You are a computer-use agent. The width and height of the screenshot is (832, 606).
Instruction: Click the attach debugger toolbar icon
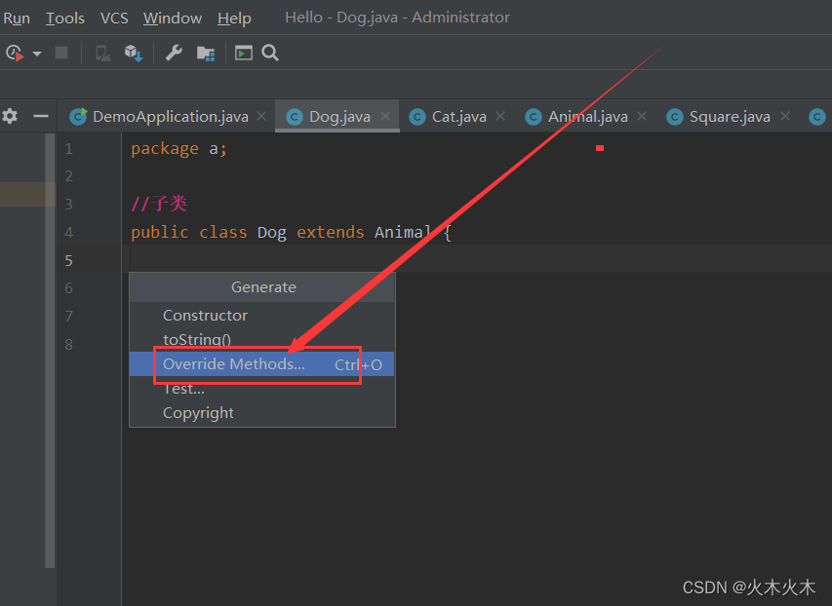pos(102,53)
